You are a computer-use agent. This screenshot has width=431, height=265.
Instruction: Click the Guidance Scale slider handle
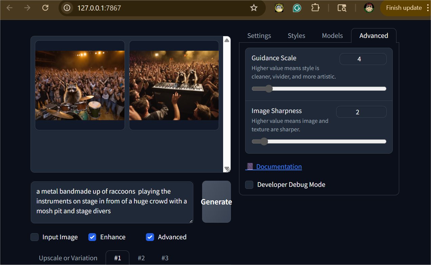pos(269,89)
